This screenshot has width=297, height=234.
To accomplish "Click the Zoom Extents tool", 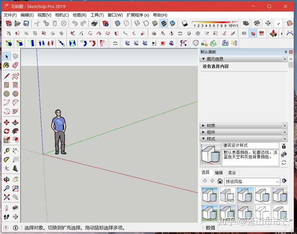I will click(7, 197).
